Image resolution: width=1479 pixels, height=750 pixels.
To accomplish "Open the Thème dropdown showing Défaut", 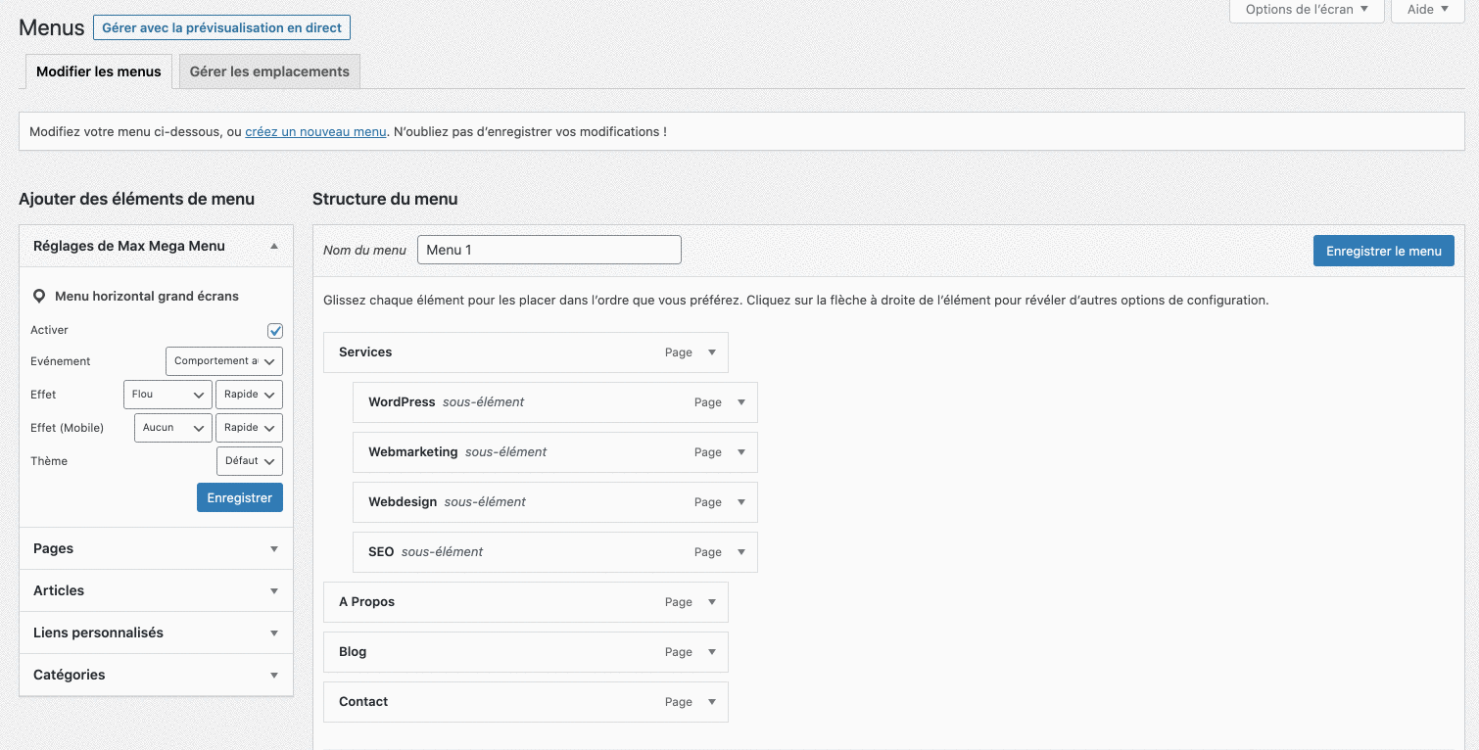I will click(x=250, y=460).
